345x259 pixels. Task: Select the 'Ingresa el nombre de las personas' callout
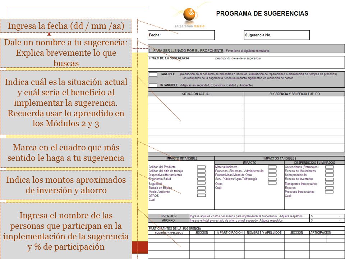coord(66,231)
